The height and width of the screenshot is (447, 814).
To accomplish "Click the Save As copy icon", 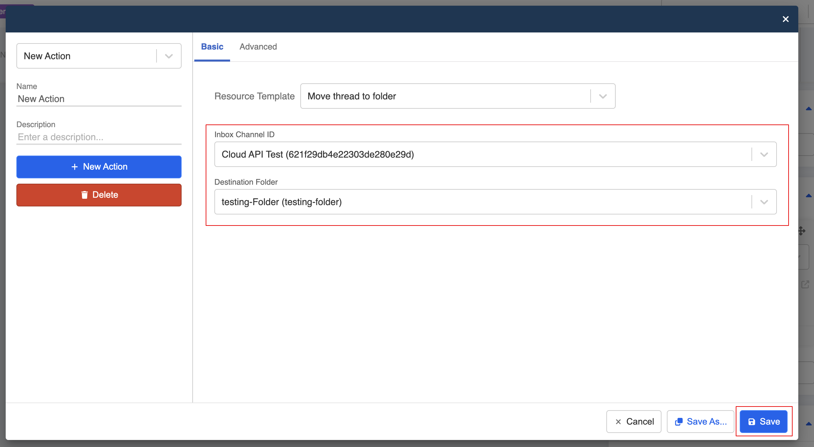I will pos(679,422).
